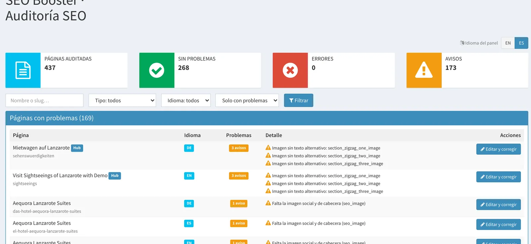Viewport: 531px width, 244px height.
Task: Switch panel language to ES
Action: tap(521, 43)
